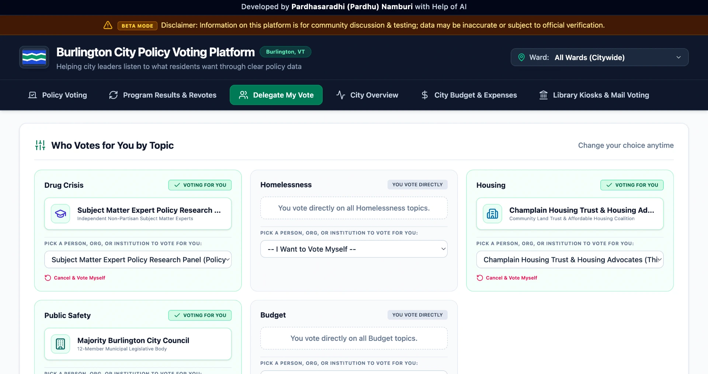Screen dimensions: 708x374
Task: Open the Housing delegate dropdown
Action: coord(570,260)
